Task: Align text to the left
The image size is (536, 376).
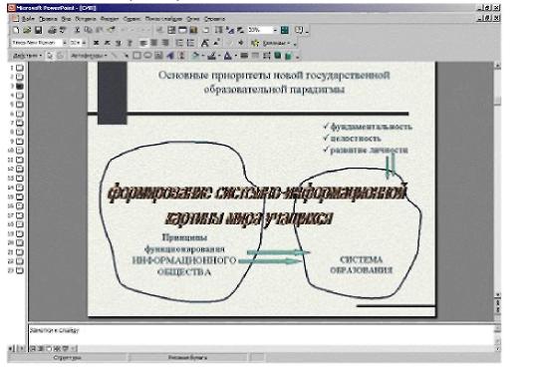Action: click(x=143, y=43)
